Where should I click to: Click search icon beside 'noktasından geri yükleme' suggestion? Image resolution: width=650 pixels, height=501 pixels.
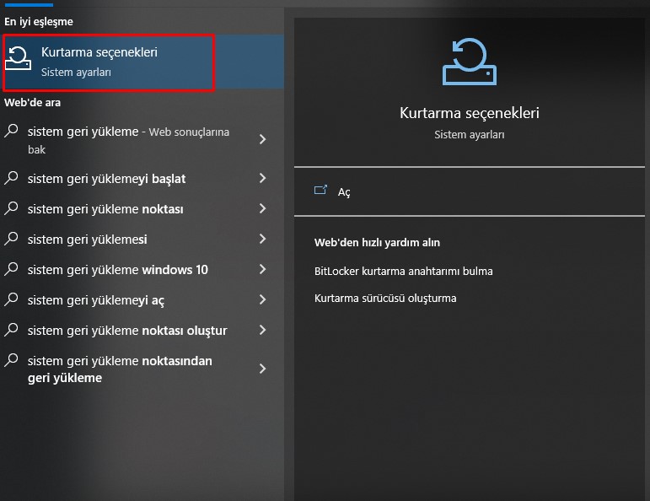tap(11, 360)
